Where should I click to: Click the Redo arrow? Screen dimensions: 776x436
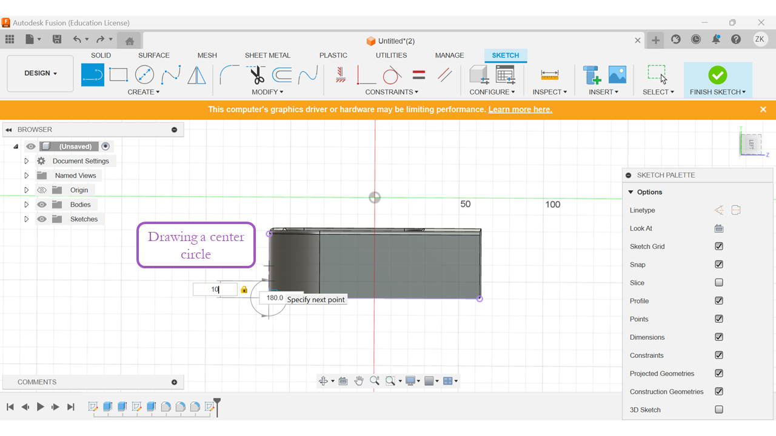[101, 39]
